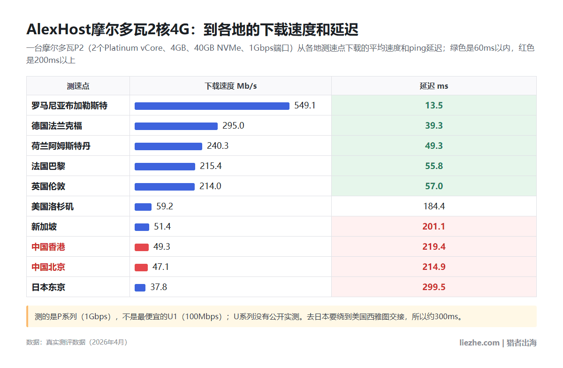Click the 39.3 latency cell
Image resolution: width=563 pixels, height=368 pixels.
(434, 126)
